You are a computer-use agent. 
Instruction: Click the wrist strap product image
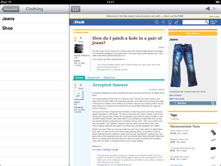pyautogui.click(x=213, y=158)
